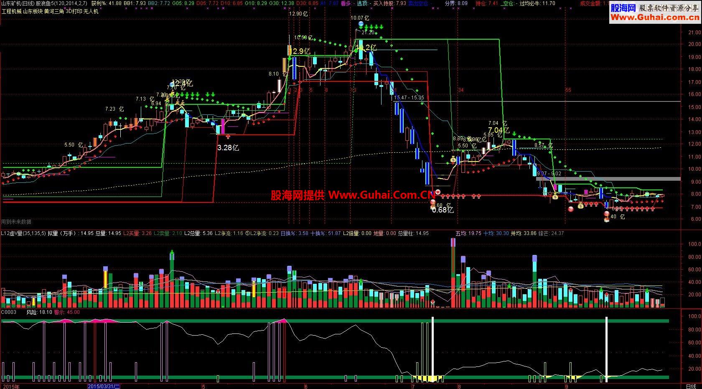702x389 pixels.
Task: Select the G05: 8.29 value
Action: coord(183,3)
